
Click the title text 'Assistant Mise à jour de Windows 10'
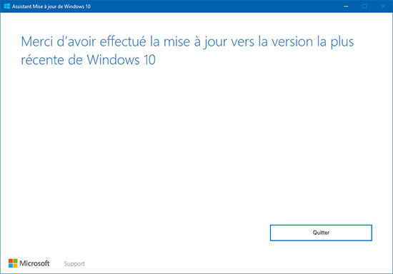tap(51, 6)
